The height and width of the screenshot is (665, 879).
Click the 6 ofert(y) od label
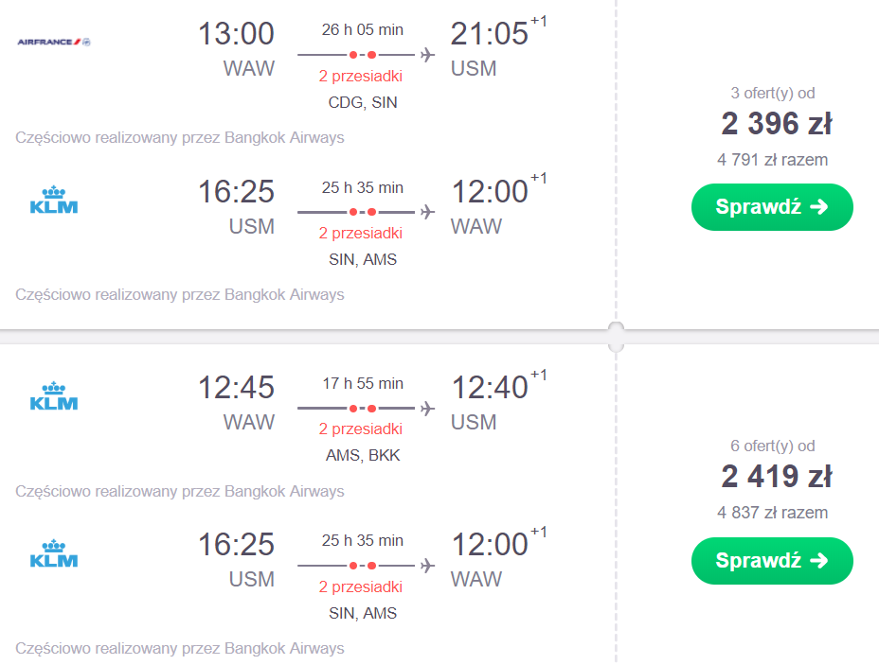(x=773, y=446)
